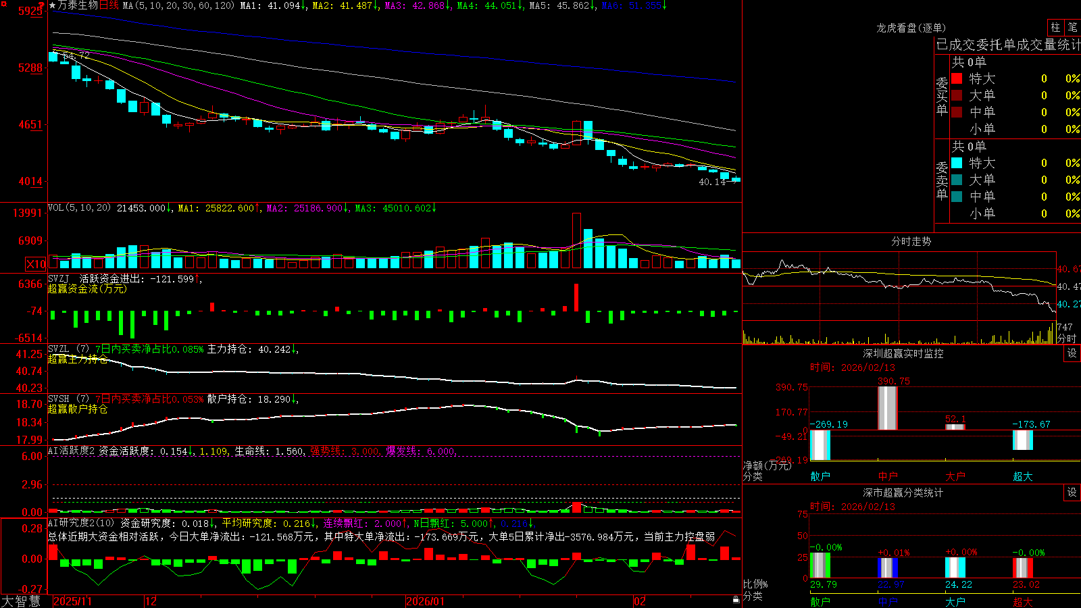Click the VOL(5,10,20) indicator label

pos(79,208)
